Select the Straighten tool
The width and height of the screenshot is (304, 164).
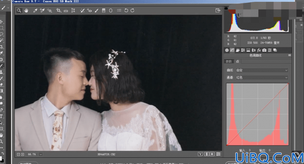click(66, 10)
